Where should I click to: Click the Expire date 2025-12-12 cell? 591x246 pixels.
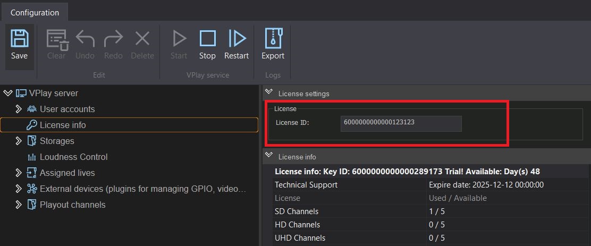486,185
